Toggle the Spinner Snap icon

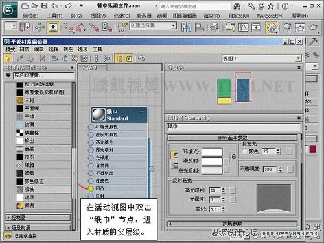pos(107,27)
